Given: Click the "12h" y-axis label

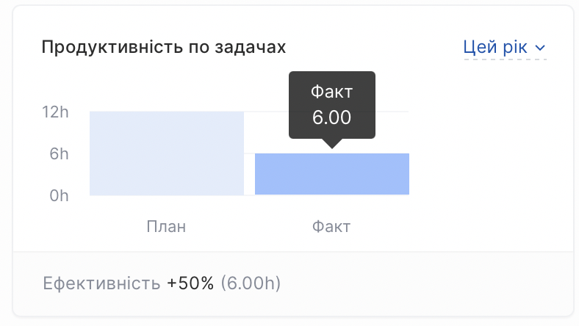Looking at the screenshot, I should point(55,112).
